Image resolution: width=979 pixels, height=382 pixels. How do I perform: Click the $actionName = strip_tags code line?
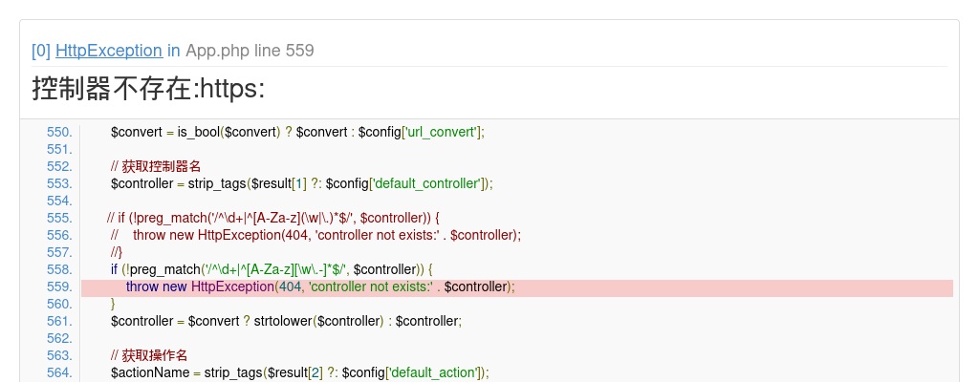299,372
